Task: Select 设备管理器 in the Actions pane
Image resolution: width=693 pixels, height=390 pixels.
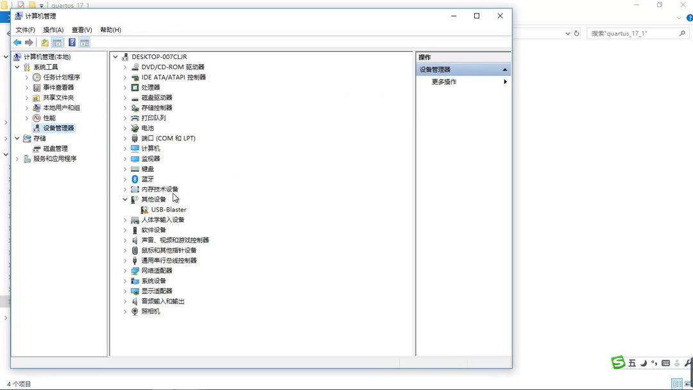Action: 436,69
